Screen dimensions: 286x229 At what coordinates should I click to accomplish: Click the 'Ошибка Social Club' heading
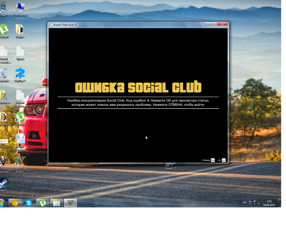[138, 87]
